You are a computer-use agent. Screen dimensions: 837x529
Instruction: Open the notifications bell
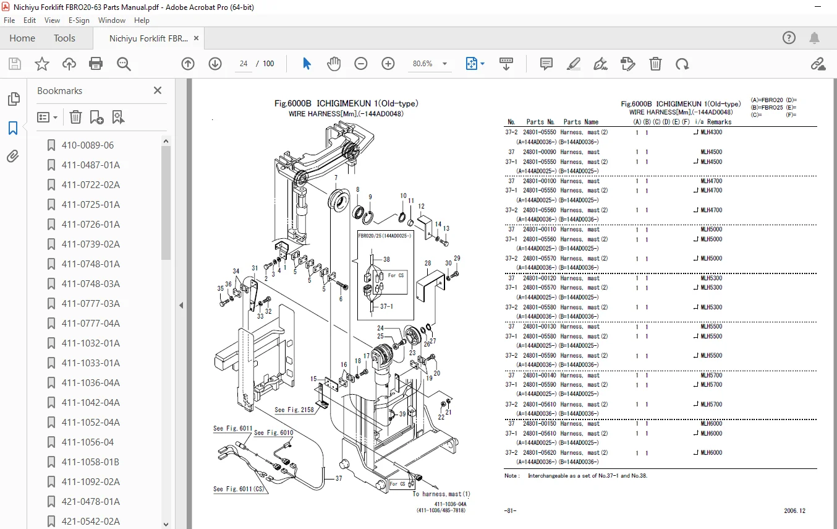(x=815, y=38)
